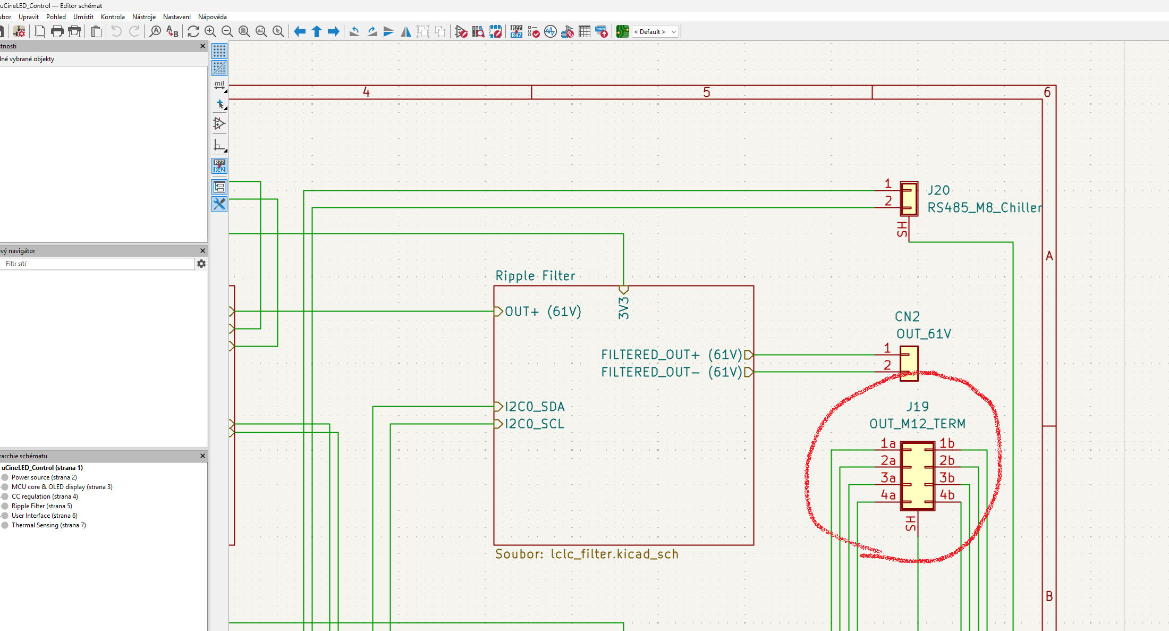Navigate up one sheet with up arrow
The width and height of the screenshot is (1169, 631).
(317, 32)
